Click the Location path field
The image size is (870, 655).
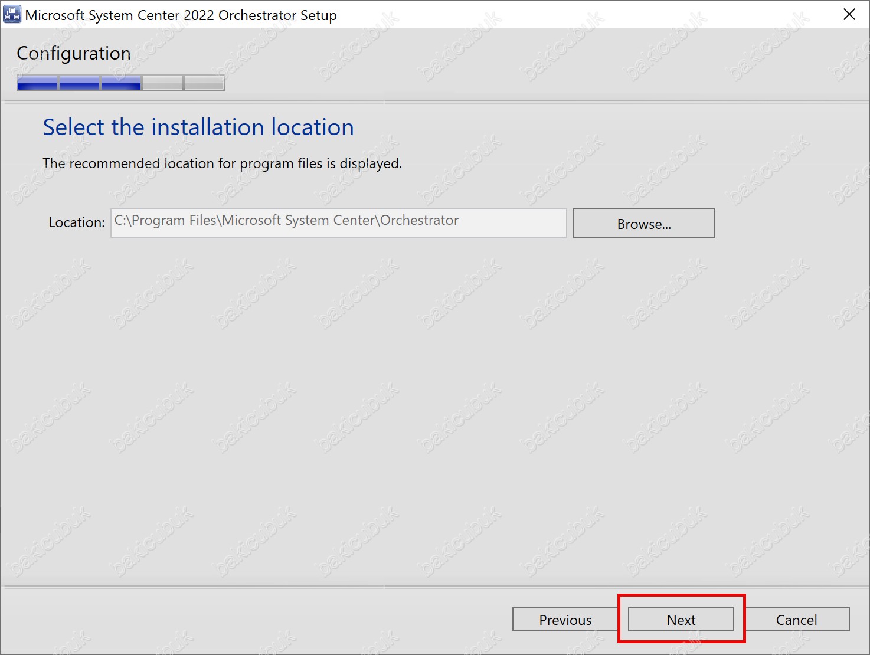[x=339, y=223]
